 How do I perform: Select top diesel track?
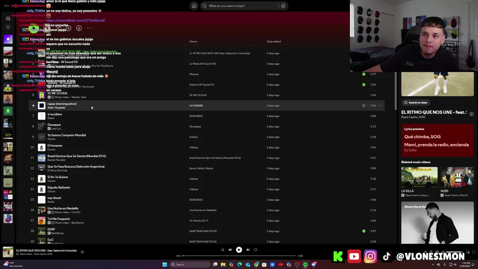(x=54, y=198)
